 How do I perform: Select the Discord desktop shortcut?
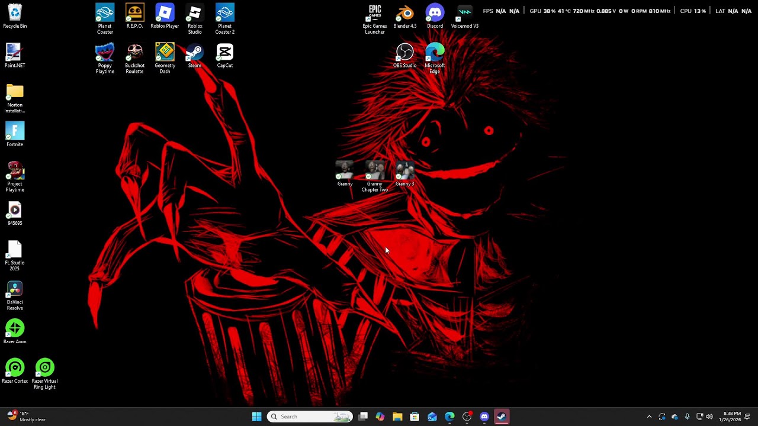[x=435, y=17]
